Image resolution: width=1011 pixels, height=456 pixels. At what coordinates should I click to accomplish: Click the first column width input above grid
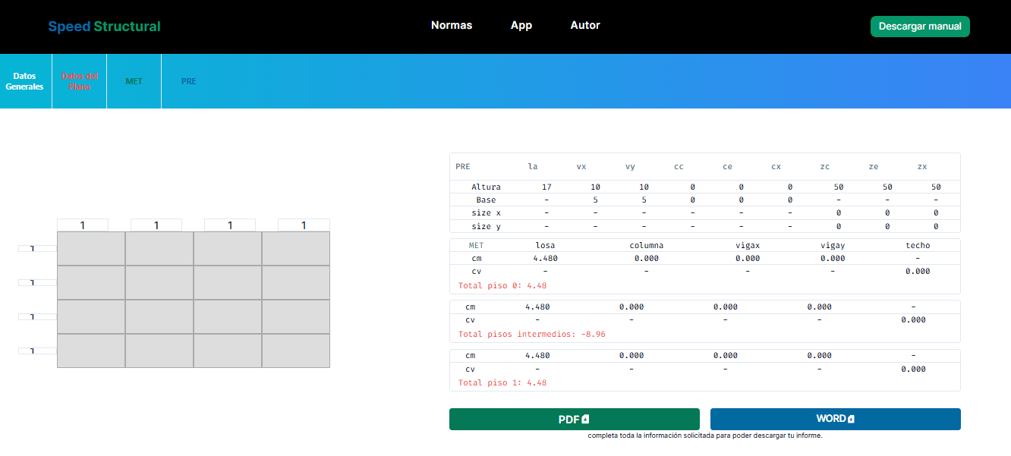[x=83, y=225]
